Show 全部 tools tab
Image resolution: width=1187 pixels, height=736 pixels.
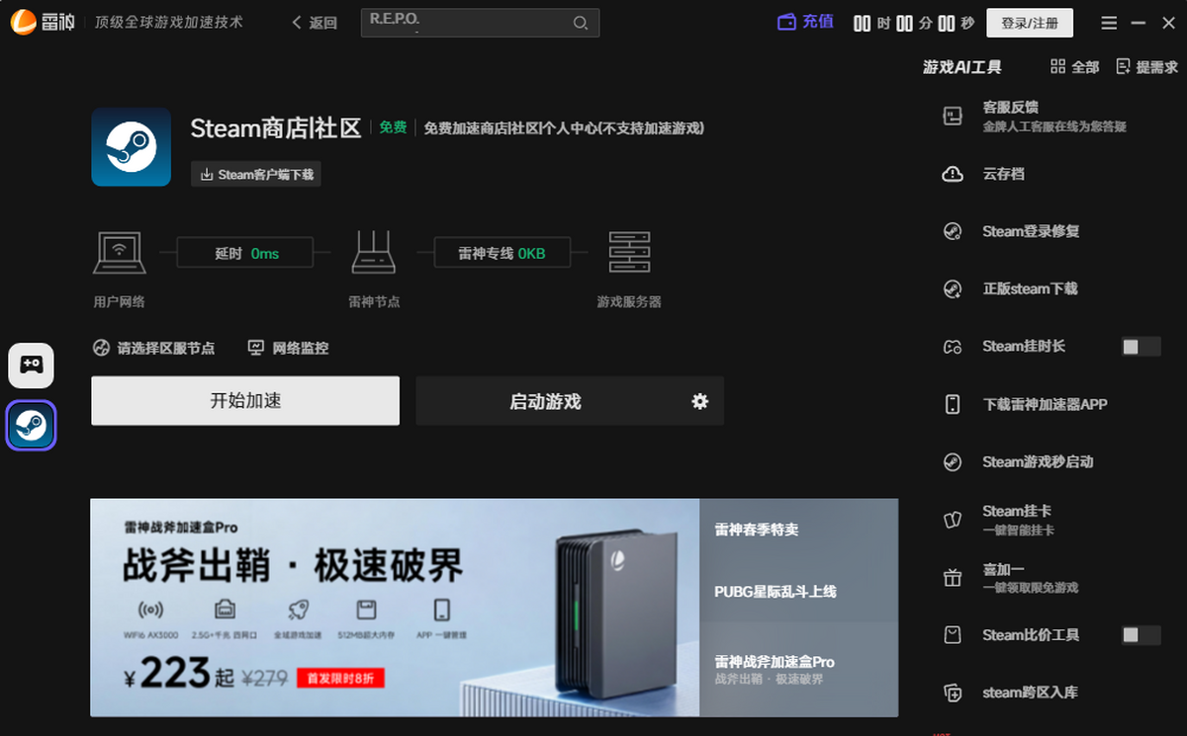pyautogui.click(x=1074, y=67)
